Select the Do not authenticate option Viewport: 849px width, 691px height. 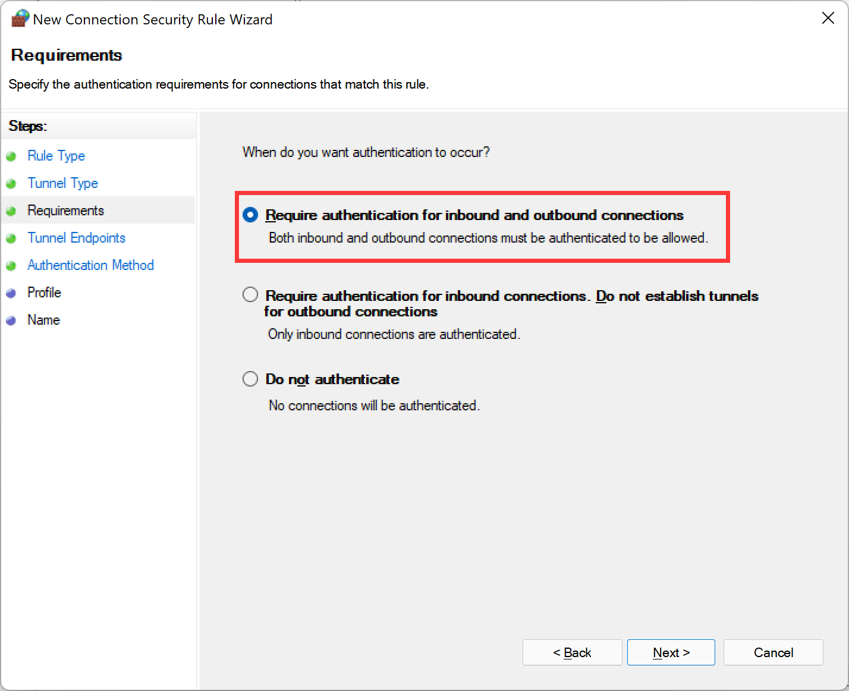pos(250,379)
